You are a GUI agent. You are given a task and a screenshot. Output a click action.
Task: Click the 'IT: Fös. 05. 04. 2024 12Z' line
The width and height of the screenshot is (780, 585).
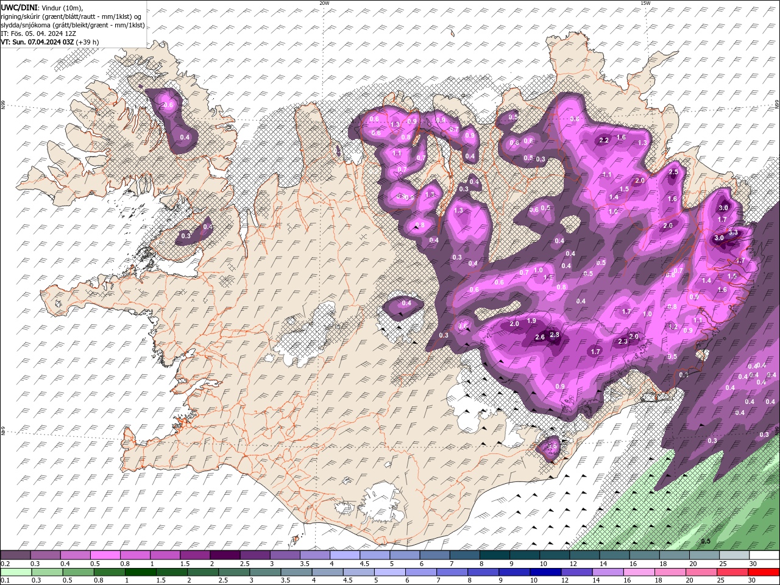click(x=37, y=34)
